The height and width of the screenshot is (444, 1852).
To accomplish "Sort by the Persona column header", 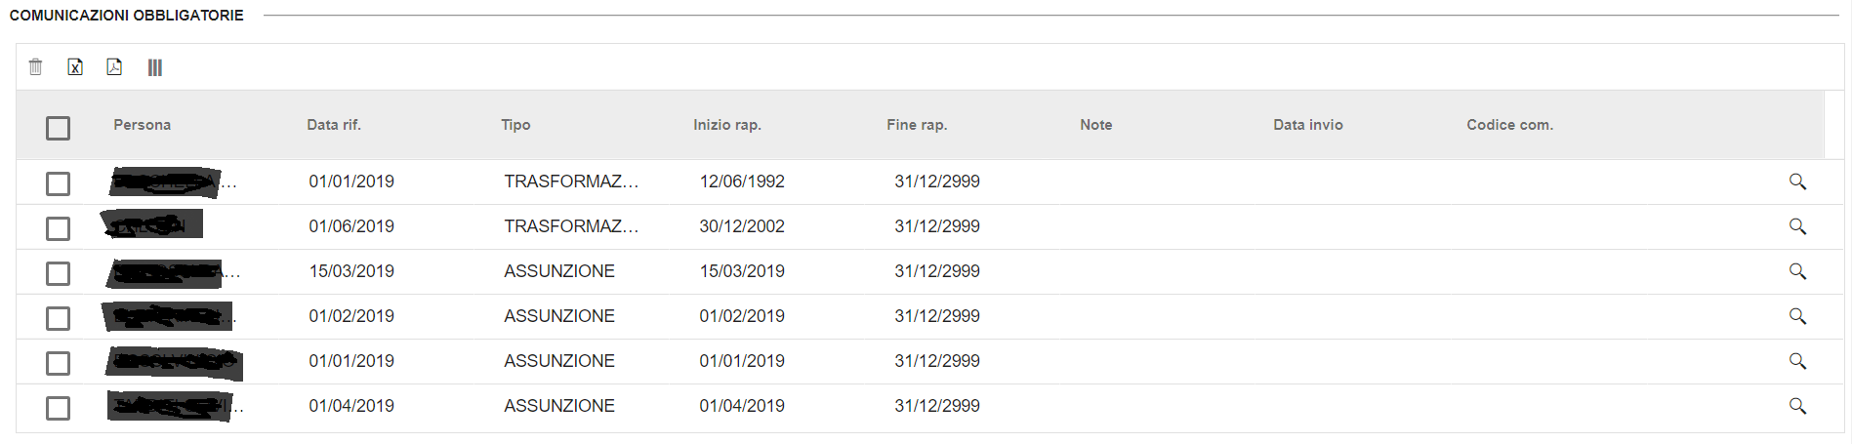I will pos(143,125).
